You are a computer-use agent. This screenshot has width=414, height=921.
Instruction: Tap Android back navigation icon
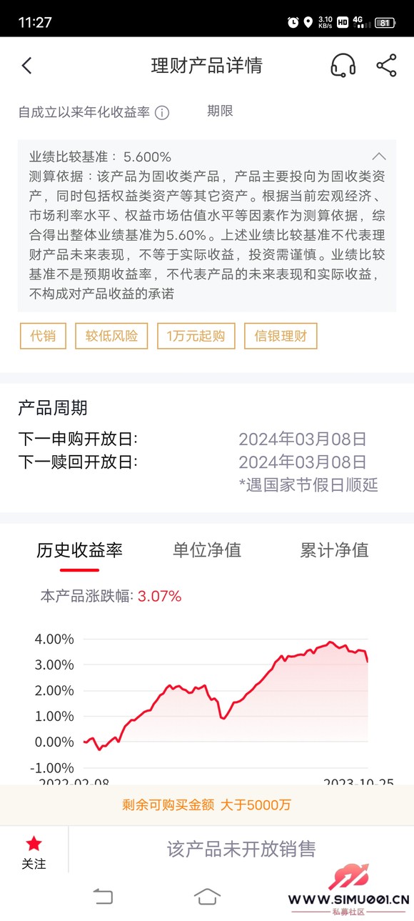pos(103,896)
